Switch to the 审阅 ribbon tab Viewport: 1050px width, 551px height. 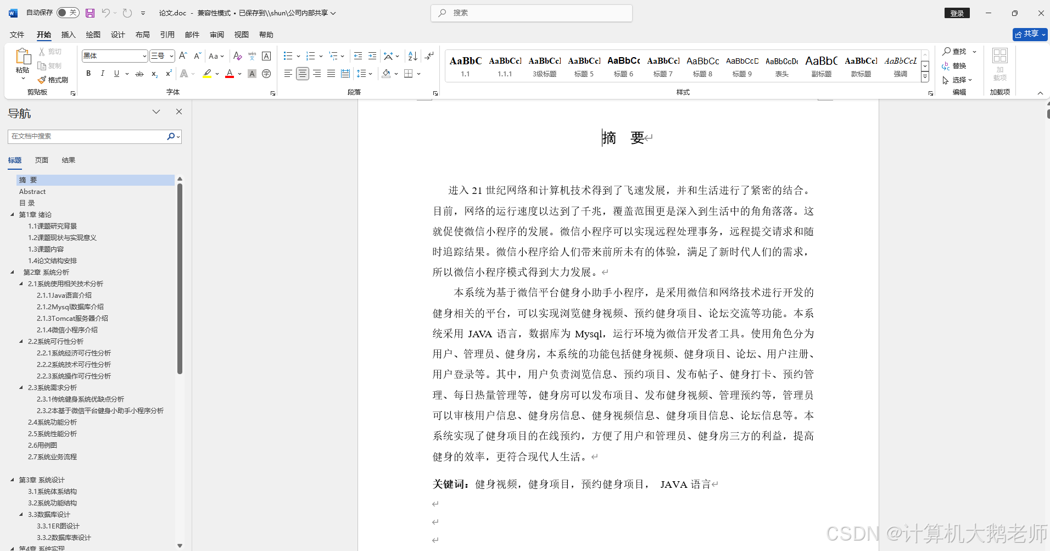click(x=217, y=35)
